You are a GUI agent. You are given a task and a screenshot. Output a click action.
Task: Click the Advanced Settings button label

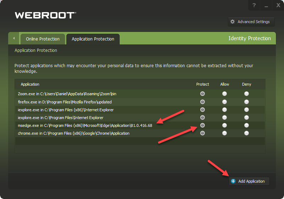click(x=253, y=22)
